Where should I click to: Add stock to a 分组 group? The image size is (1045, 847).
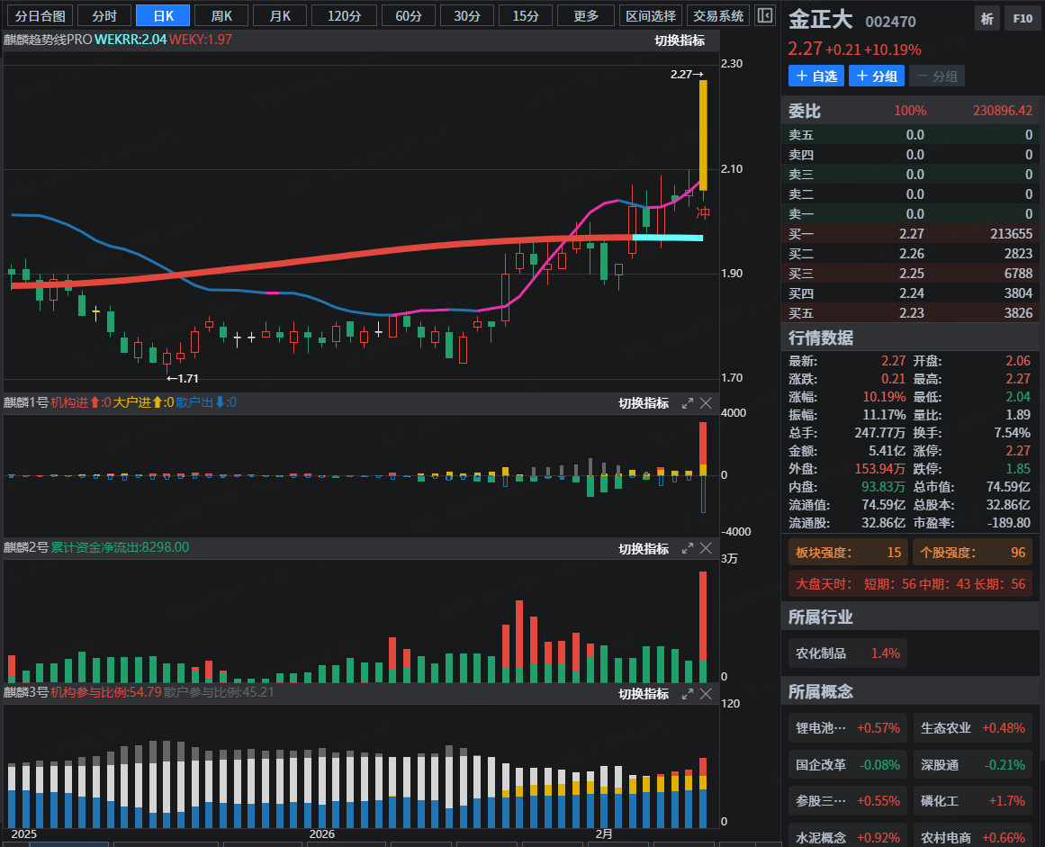(x=876, y=77)
